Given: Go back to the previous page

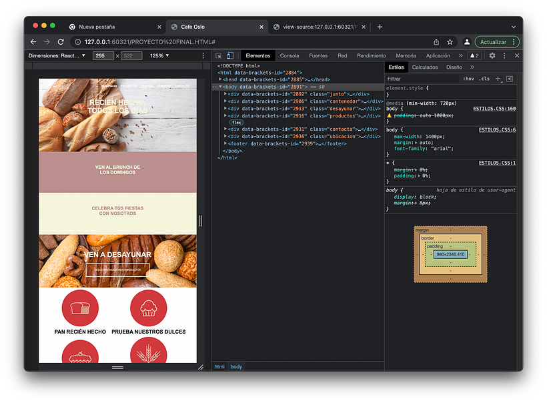Looking at the screenshot, I should point(33,42).
